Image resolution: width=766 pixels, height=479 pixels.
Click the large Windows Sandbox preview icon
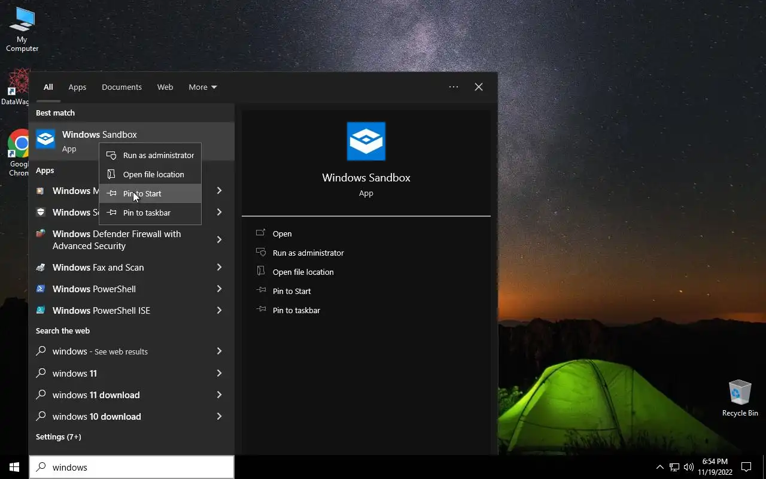[x=366, y=141]
